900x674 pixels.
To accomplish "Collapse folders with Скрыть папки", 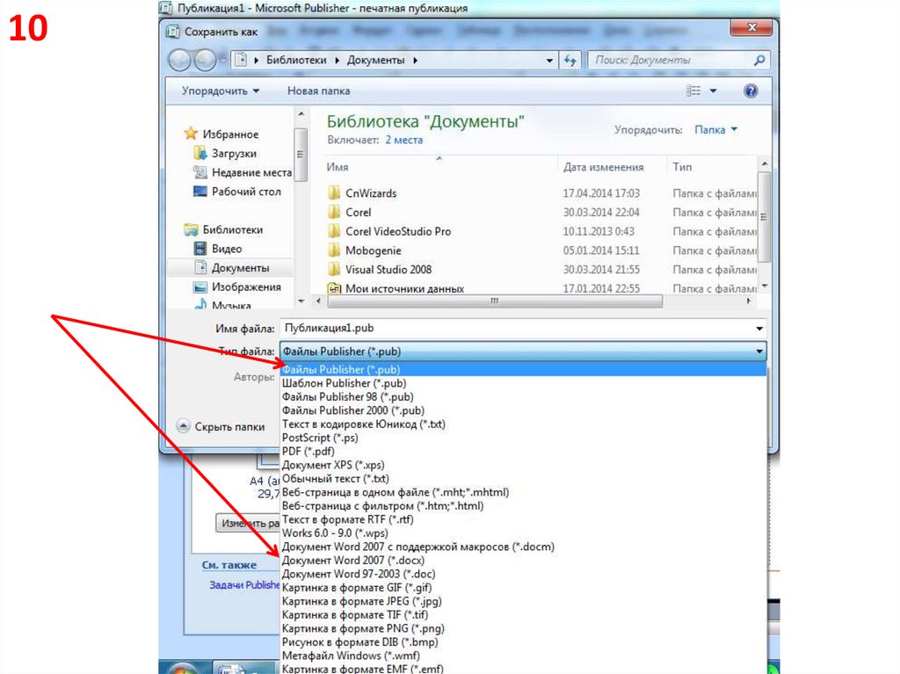I will tap(221, 426).
